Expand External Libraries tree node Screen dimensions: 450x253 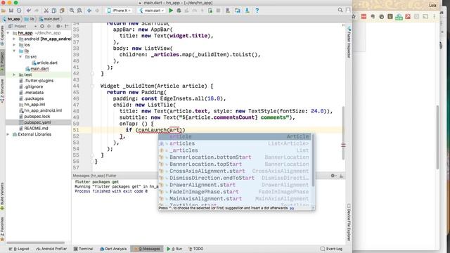click(8, 134)
